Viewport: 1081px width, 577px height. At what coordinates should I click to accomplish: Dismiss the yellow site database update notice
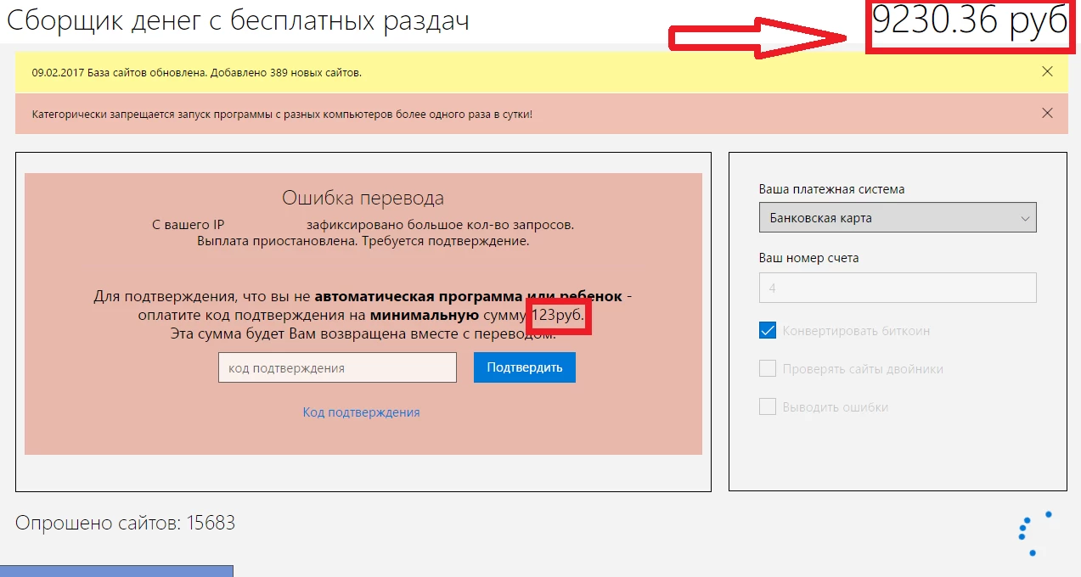point(1047,72)
